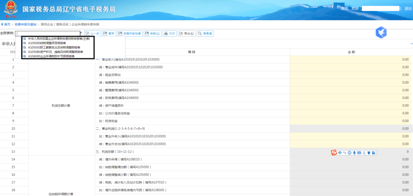Open the 主附表树 dropdown arrow
Screen dimensions: 413x196
tap(81, 34)
